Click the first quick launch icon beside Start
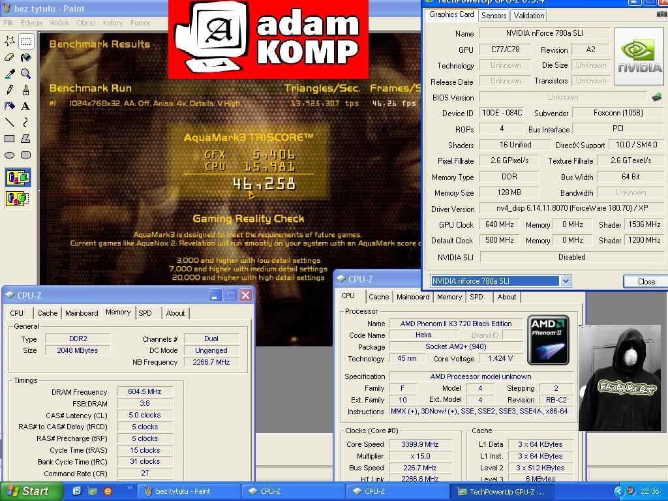 77,491
